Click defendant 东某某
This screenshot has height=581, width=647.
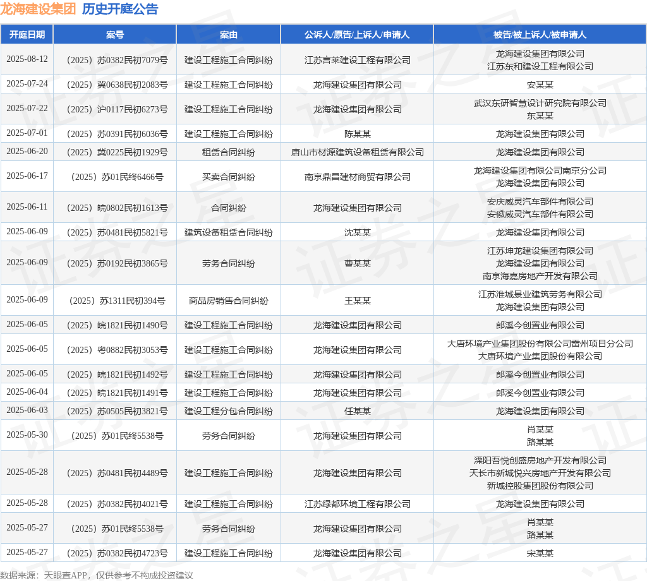point(540,116)
